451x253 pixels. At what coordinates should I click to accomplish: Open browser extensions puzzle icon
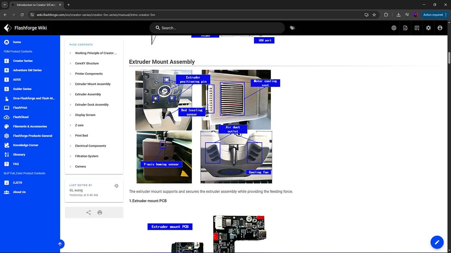click(x=386, y=15)
